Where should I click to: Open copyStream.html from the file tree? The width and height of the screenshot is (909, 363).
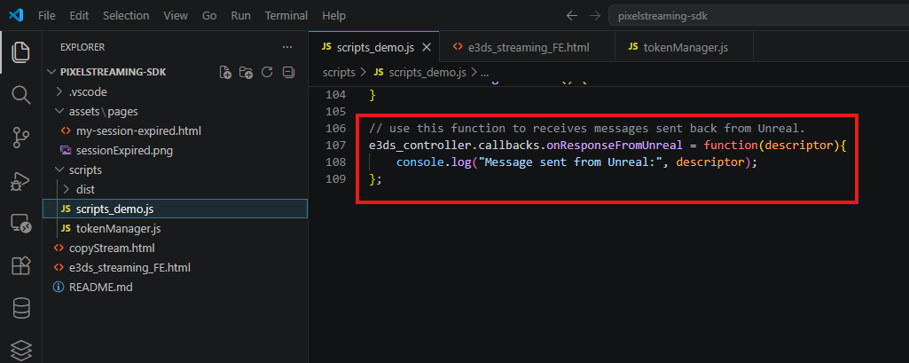pyautogui.click(x=175, y=249)
